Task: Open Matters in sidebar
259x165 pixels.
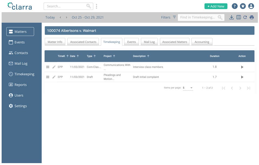Action: [x=20, y=31]
